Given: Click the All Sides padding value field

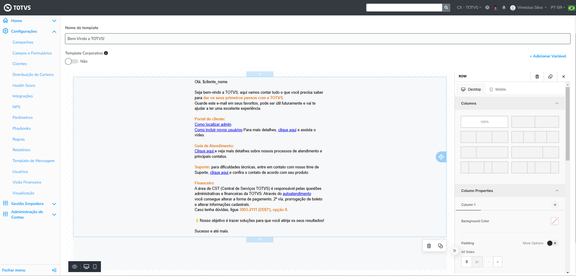Looking at the screenshot, I should [x=467, y=262].
